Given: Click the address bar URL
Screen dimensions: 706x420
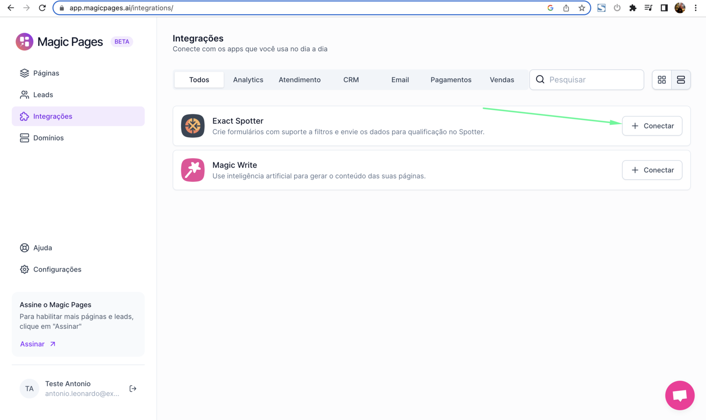Looking at the screenshot, I should pos(121,8).
